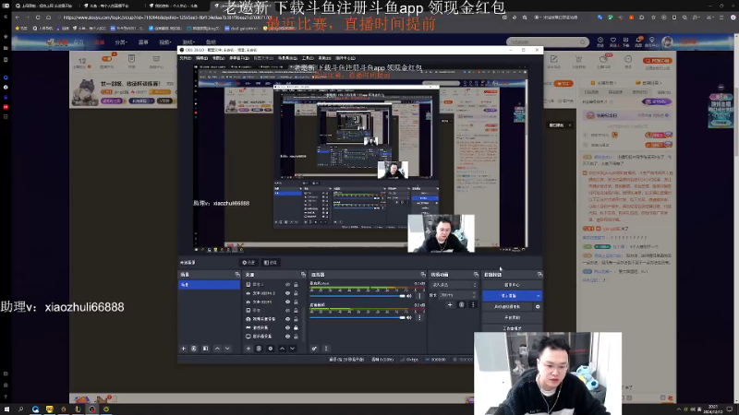Adjust microphone/Aux volume slider
The image size is (739, 415).
click(x=357, y=296)
